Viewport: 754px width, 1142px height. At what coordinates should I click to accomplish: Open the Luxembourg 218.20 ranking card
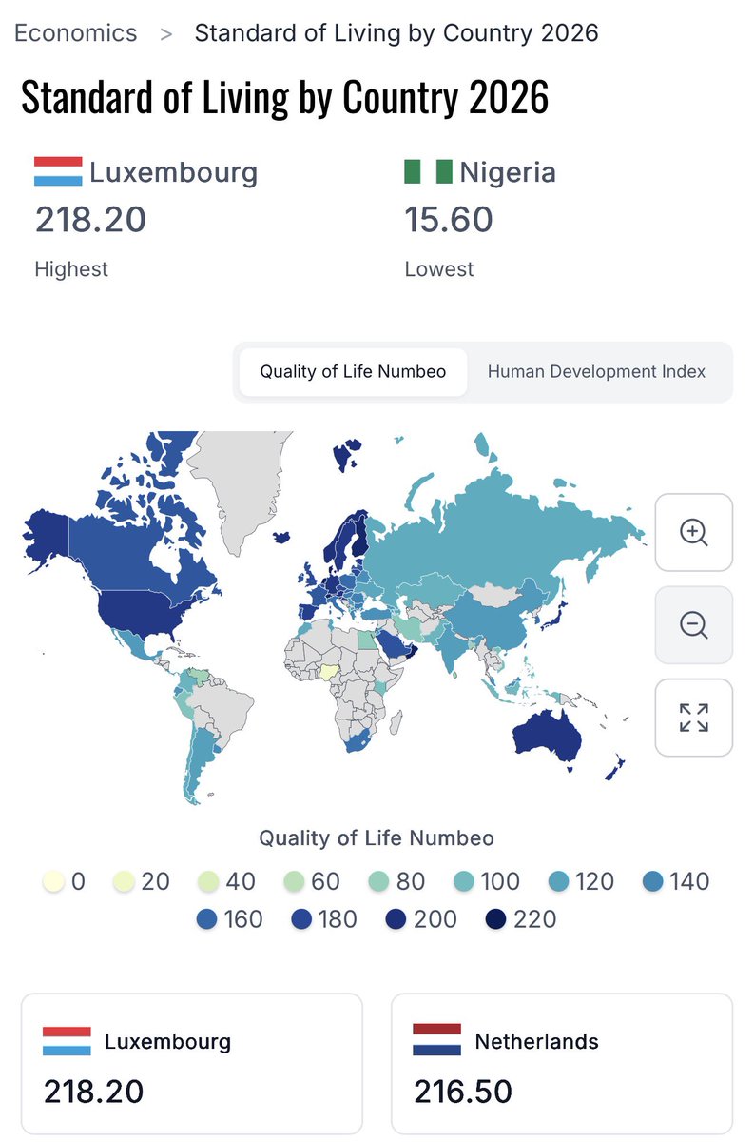click(192, 1064)
